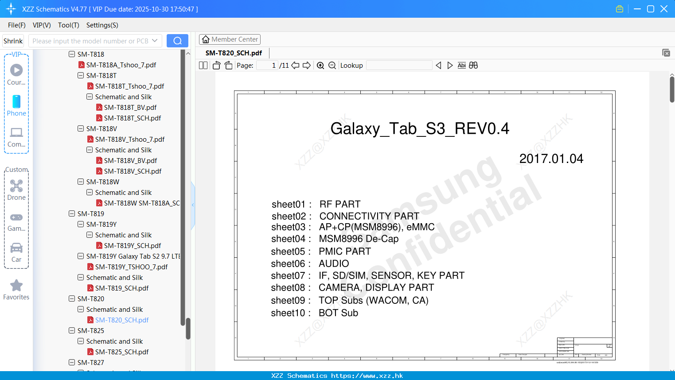This screenshot has width=675, height=380.
Task: Rotate page clockwise icon
Action: [x=228, y=65]
